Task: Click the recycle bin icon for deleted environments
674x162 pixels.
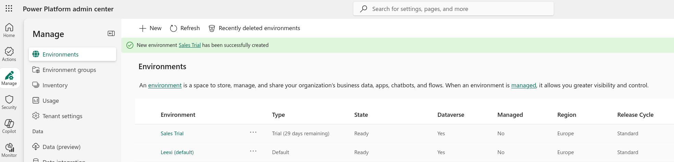Action: tap(212, 28)
